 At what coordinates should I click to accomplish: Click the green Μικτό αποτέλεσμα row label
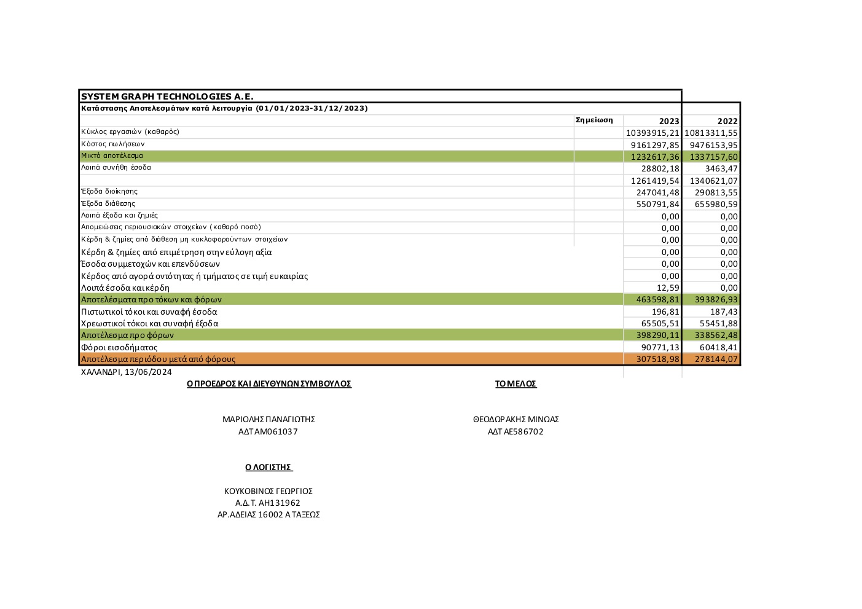tap(112, 156)
